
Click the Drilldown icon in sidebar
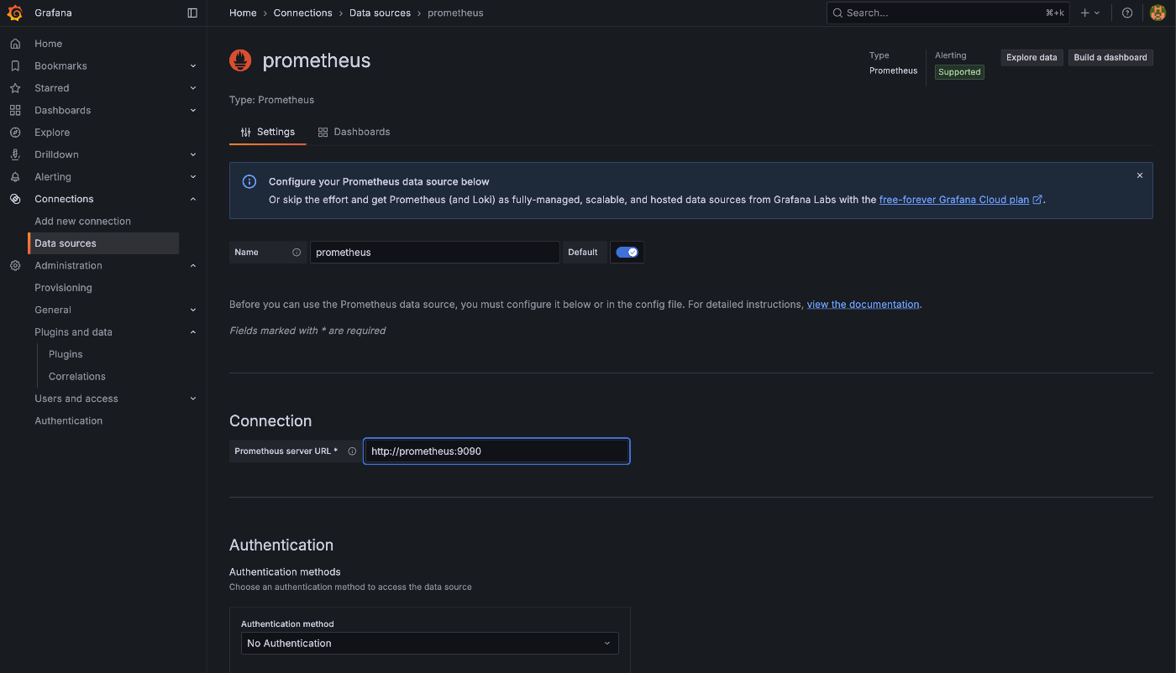15,154
